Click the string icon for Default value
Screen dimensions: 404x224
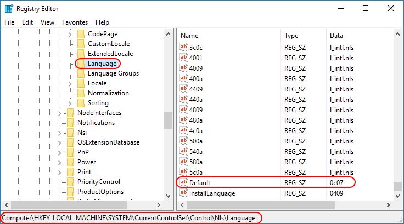184,182
